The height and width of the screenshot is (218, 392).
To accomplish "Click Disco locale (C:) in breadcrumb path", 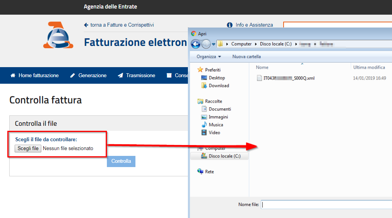I will point(275,44).
